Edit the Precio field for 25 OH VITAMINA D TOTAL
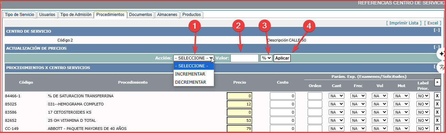This screenshot has height=133, width=446. [x=240, y=120]
